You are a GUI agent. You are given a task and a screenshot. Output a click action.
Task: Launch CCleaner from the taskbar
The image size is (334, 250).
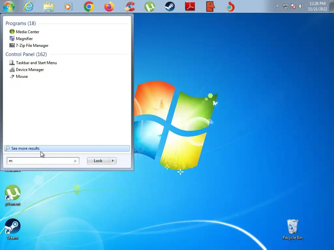129,7
